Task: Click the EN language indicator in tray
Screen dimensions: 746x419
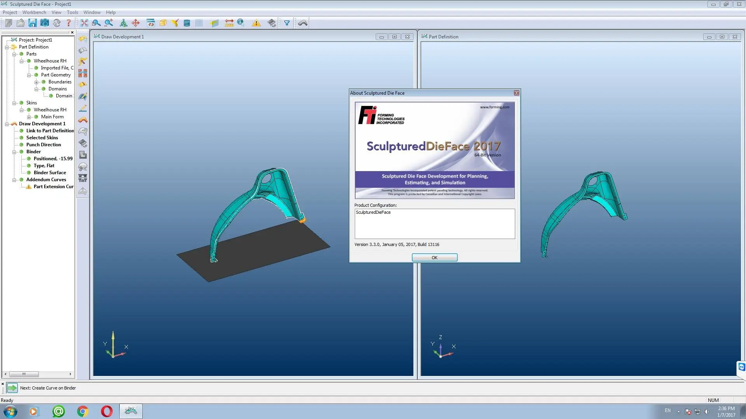Action: (668, 410)
